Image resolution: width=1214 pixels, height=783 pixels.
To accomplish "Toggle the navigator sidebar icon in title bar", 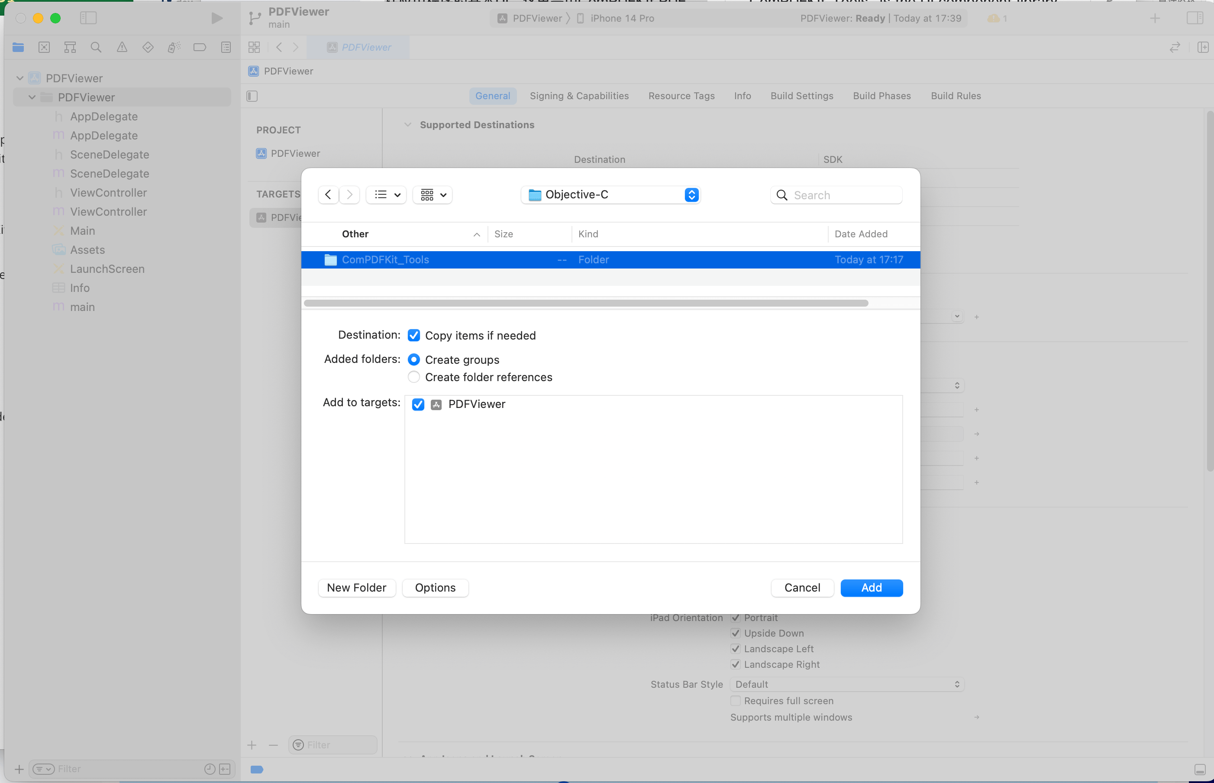I will 88,18.
